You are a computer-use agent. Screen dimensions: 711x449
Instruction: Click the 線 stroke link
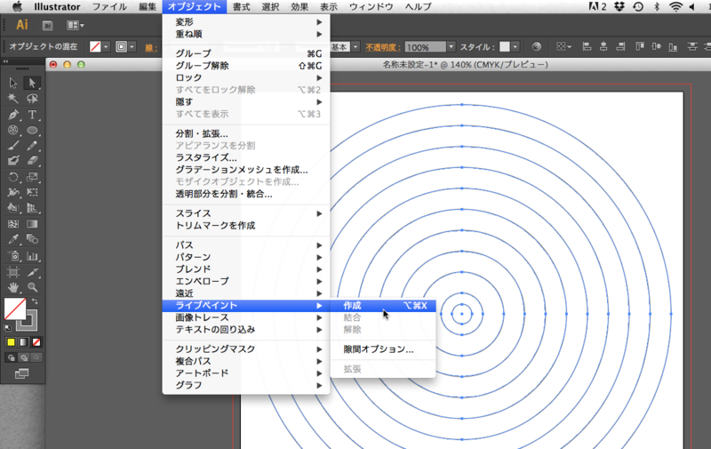coord(151,47)
